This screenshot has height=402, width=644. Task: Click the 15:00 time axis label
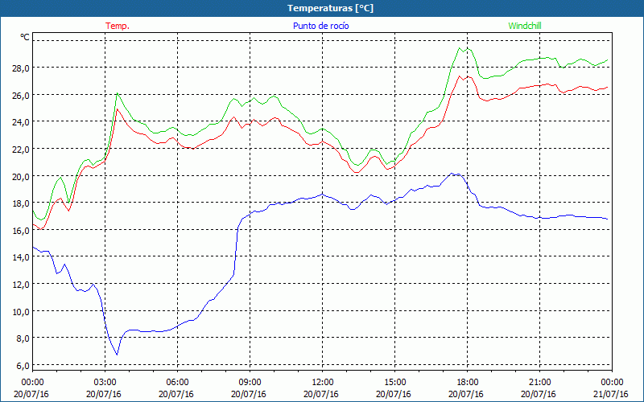pyautogui.click(x=394, y=383)
